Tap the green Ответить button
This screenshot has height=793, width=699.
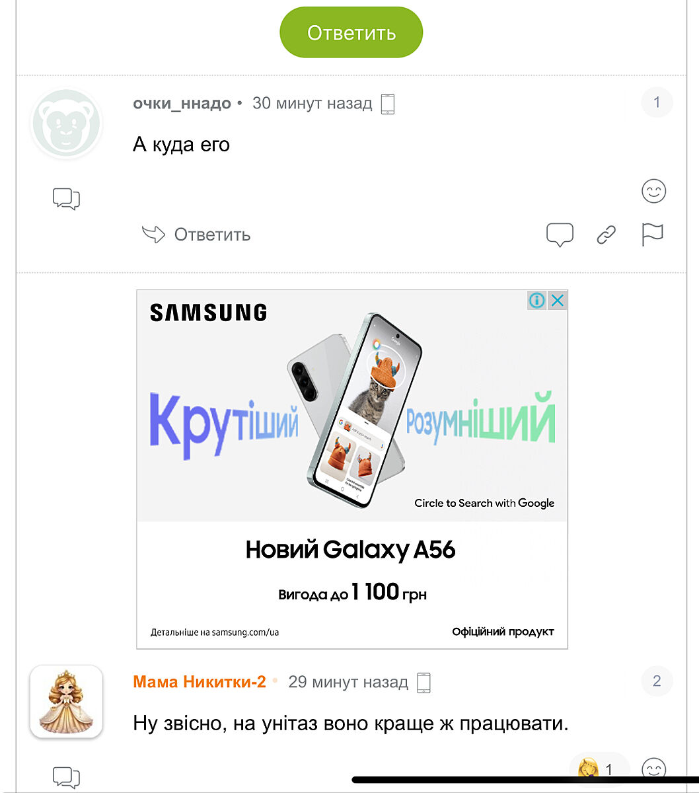click(x=351, y=32)
